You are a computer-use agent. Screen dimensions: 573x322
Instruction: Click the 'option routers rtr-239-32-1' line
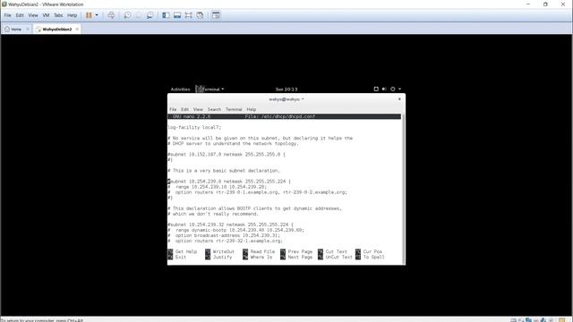click(225, 241)
